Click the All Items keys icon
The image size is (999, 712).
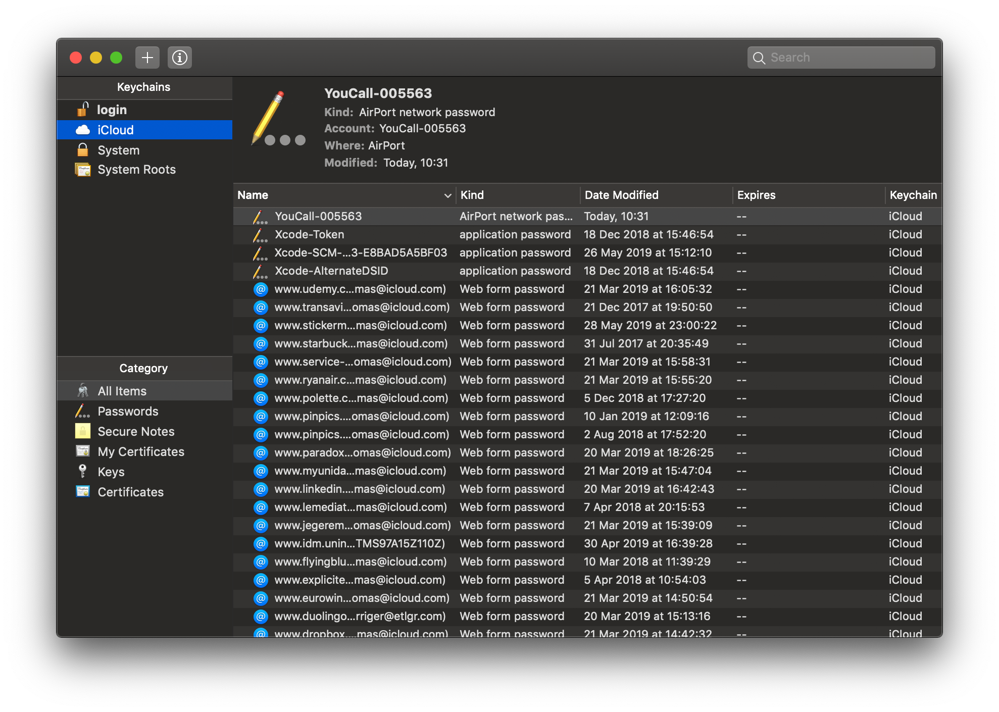(82, 390)
